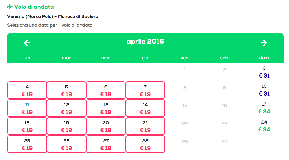Click the airplane icon beside Volo di andata
The width and height of the screenshot is (289, 160).
pos(10,7)
